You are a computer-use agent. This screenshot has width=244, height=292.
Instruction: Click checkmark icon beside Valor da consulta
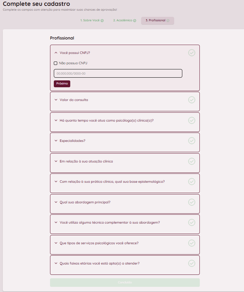192,100
